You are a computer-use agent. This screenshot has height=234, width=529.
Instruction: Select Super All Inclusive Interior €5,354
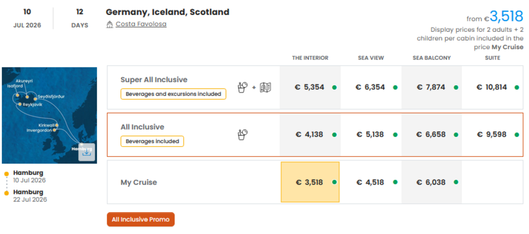pyautogui.click(x=310, y=87)
